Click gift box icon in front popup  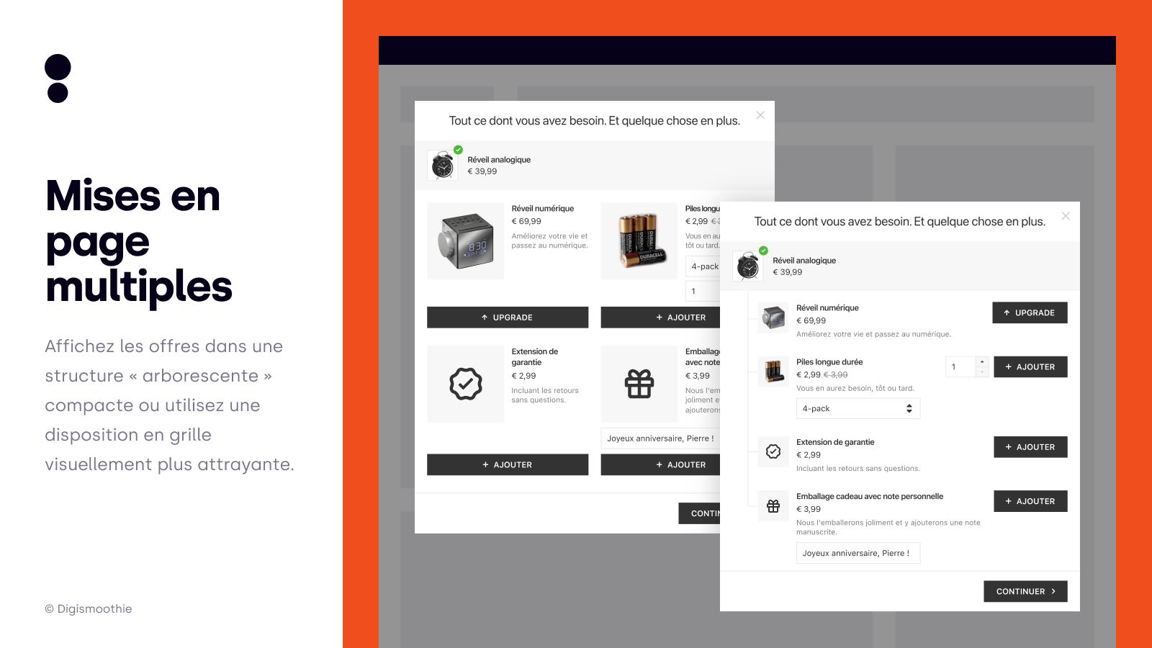pos(773,506)
